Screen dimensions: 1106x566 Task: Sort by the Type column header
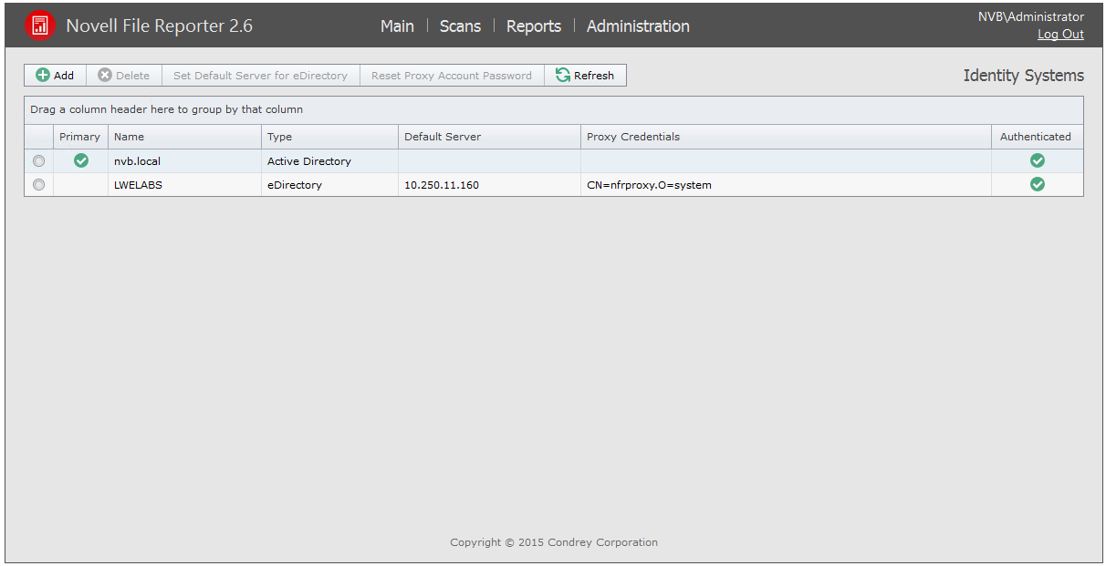point(279,137)
